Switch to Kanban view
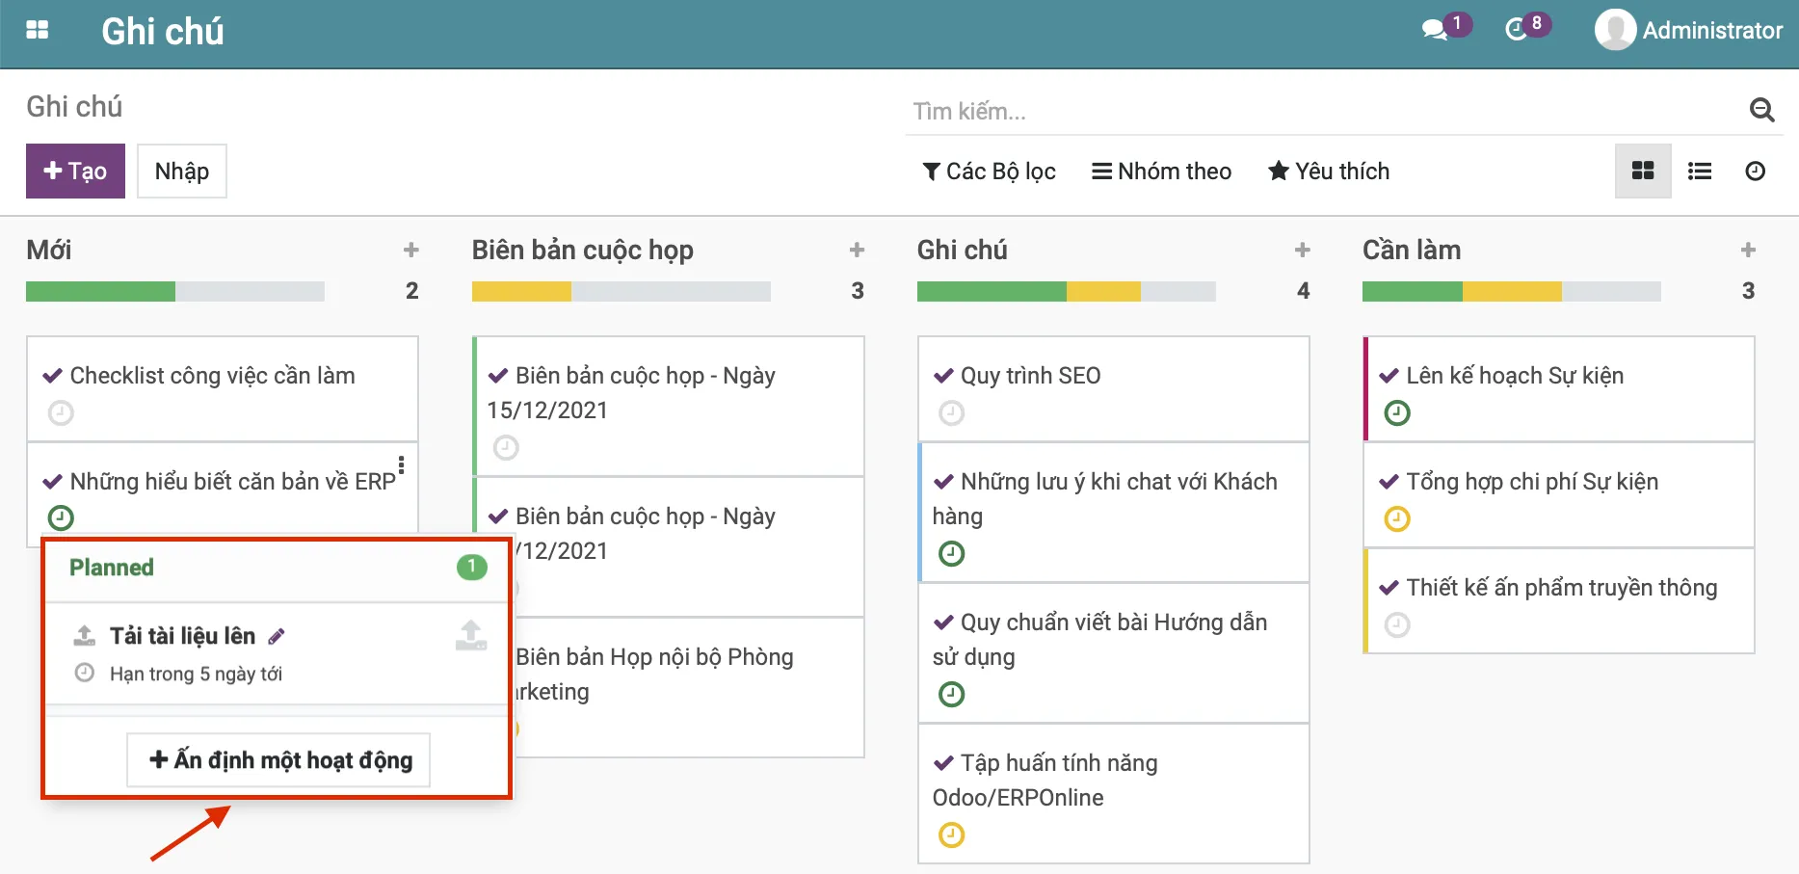 click(x=1643, y=171)
